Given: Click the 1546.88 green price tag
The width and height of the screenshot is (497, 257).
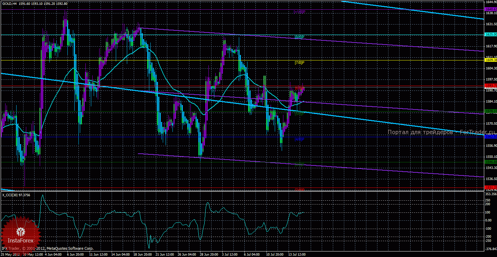Looking at the screenshot, I should tap(491, 162).
